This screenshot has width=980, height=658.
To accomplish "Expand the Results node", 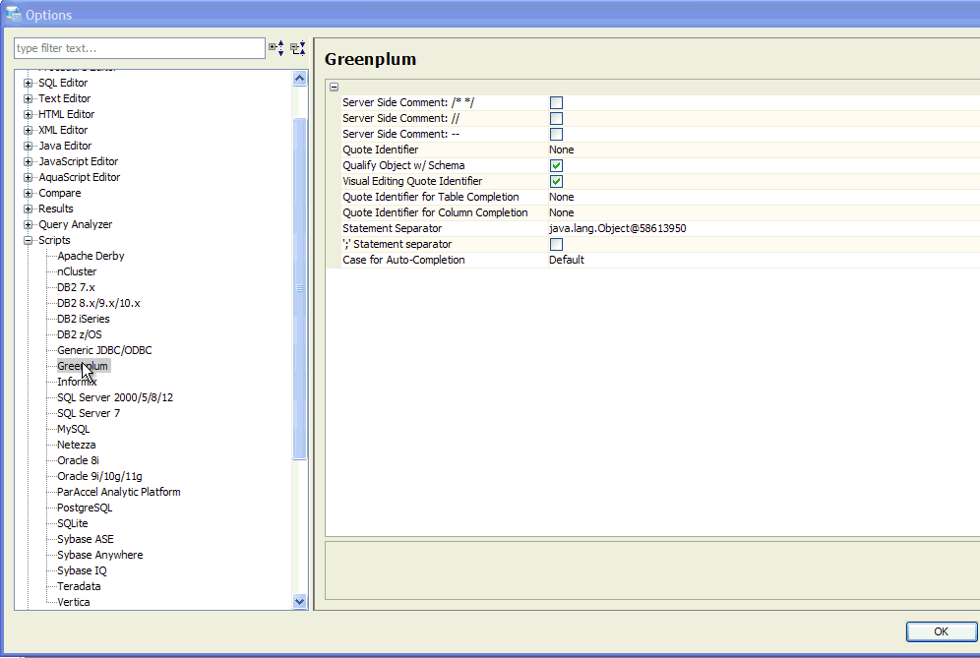I will click(x=28, y=209).
